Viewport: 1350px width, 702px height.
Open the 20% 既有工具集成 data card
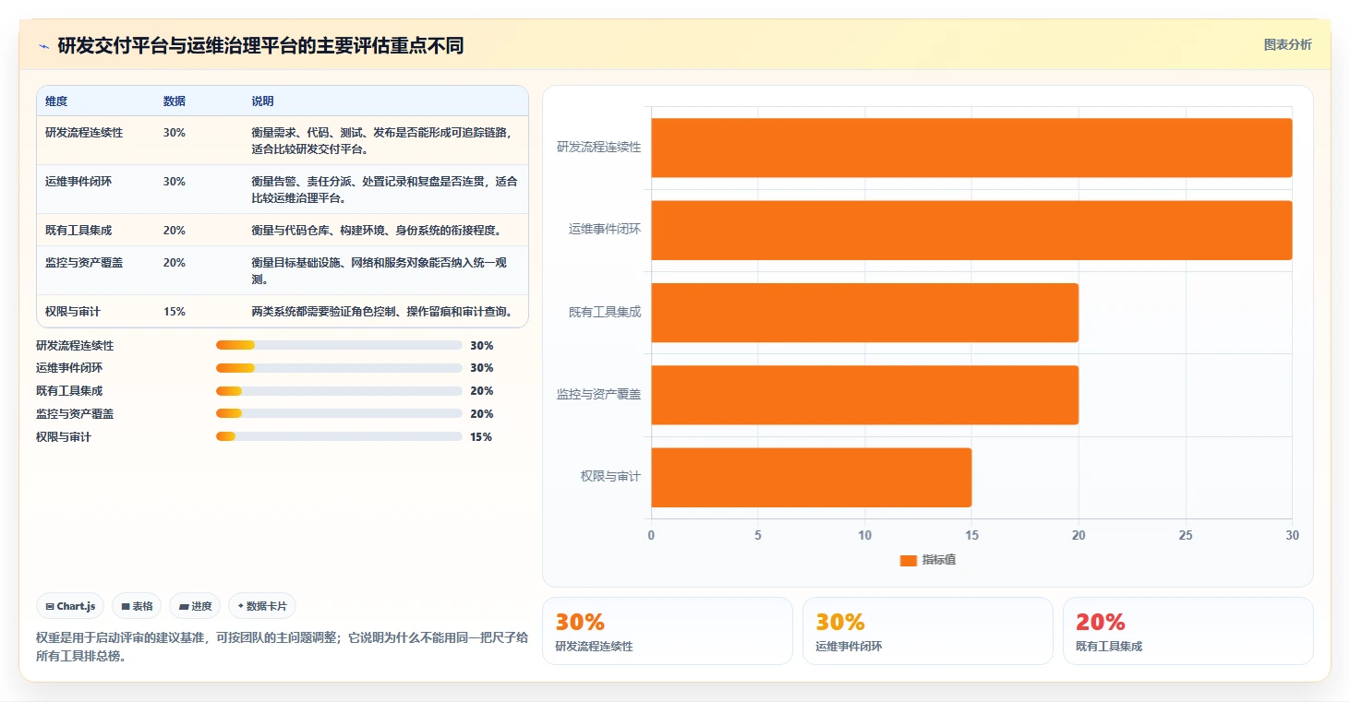(x=1187, y=631)
